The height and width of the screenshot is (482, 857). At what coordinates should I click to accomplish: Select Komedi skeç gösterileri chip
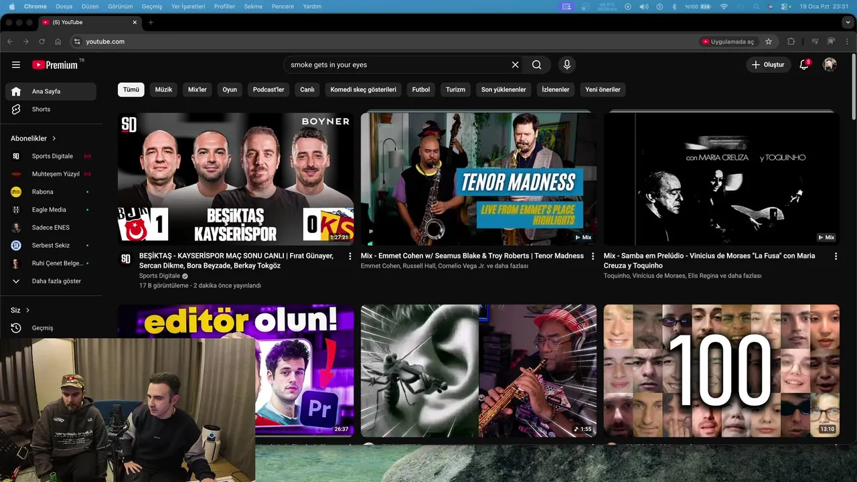point(364,90)
